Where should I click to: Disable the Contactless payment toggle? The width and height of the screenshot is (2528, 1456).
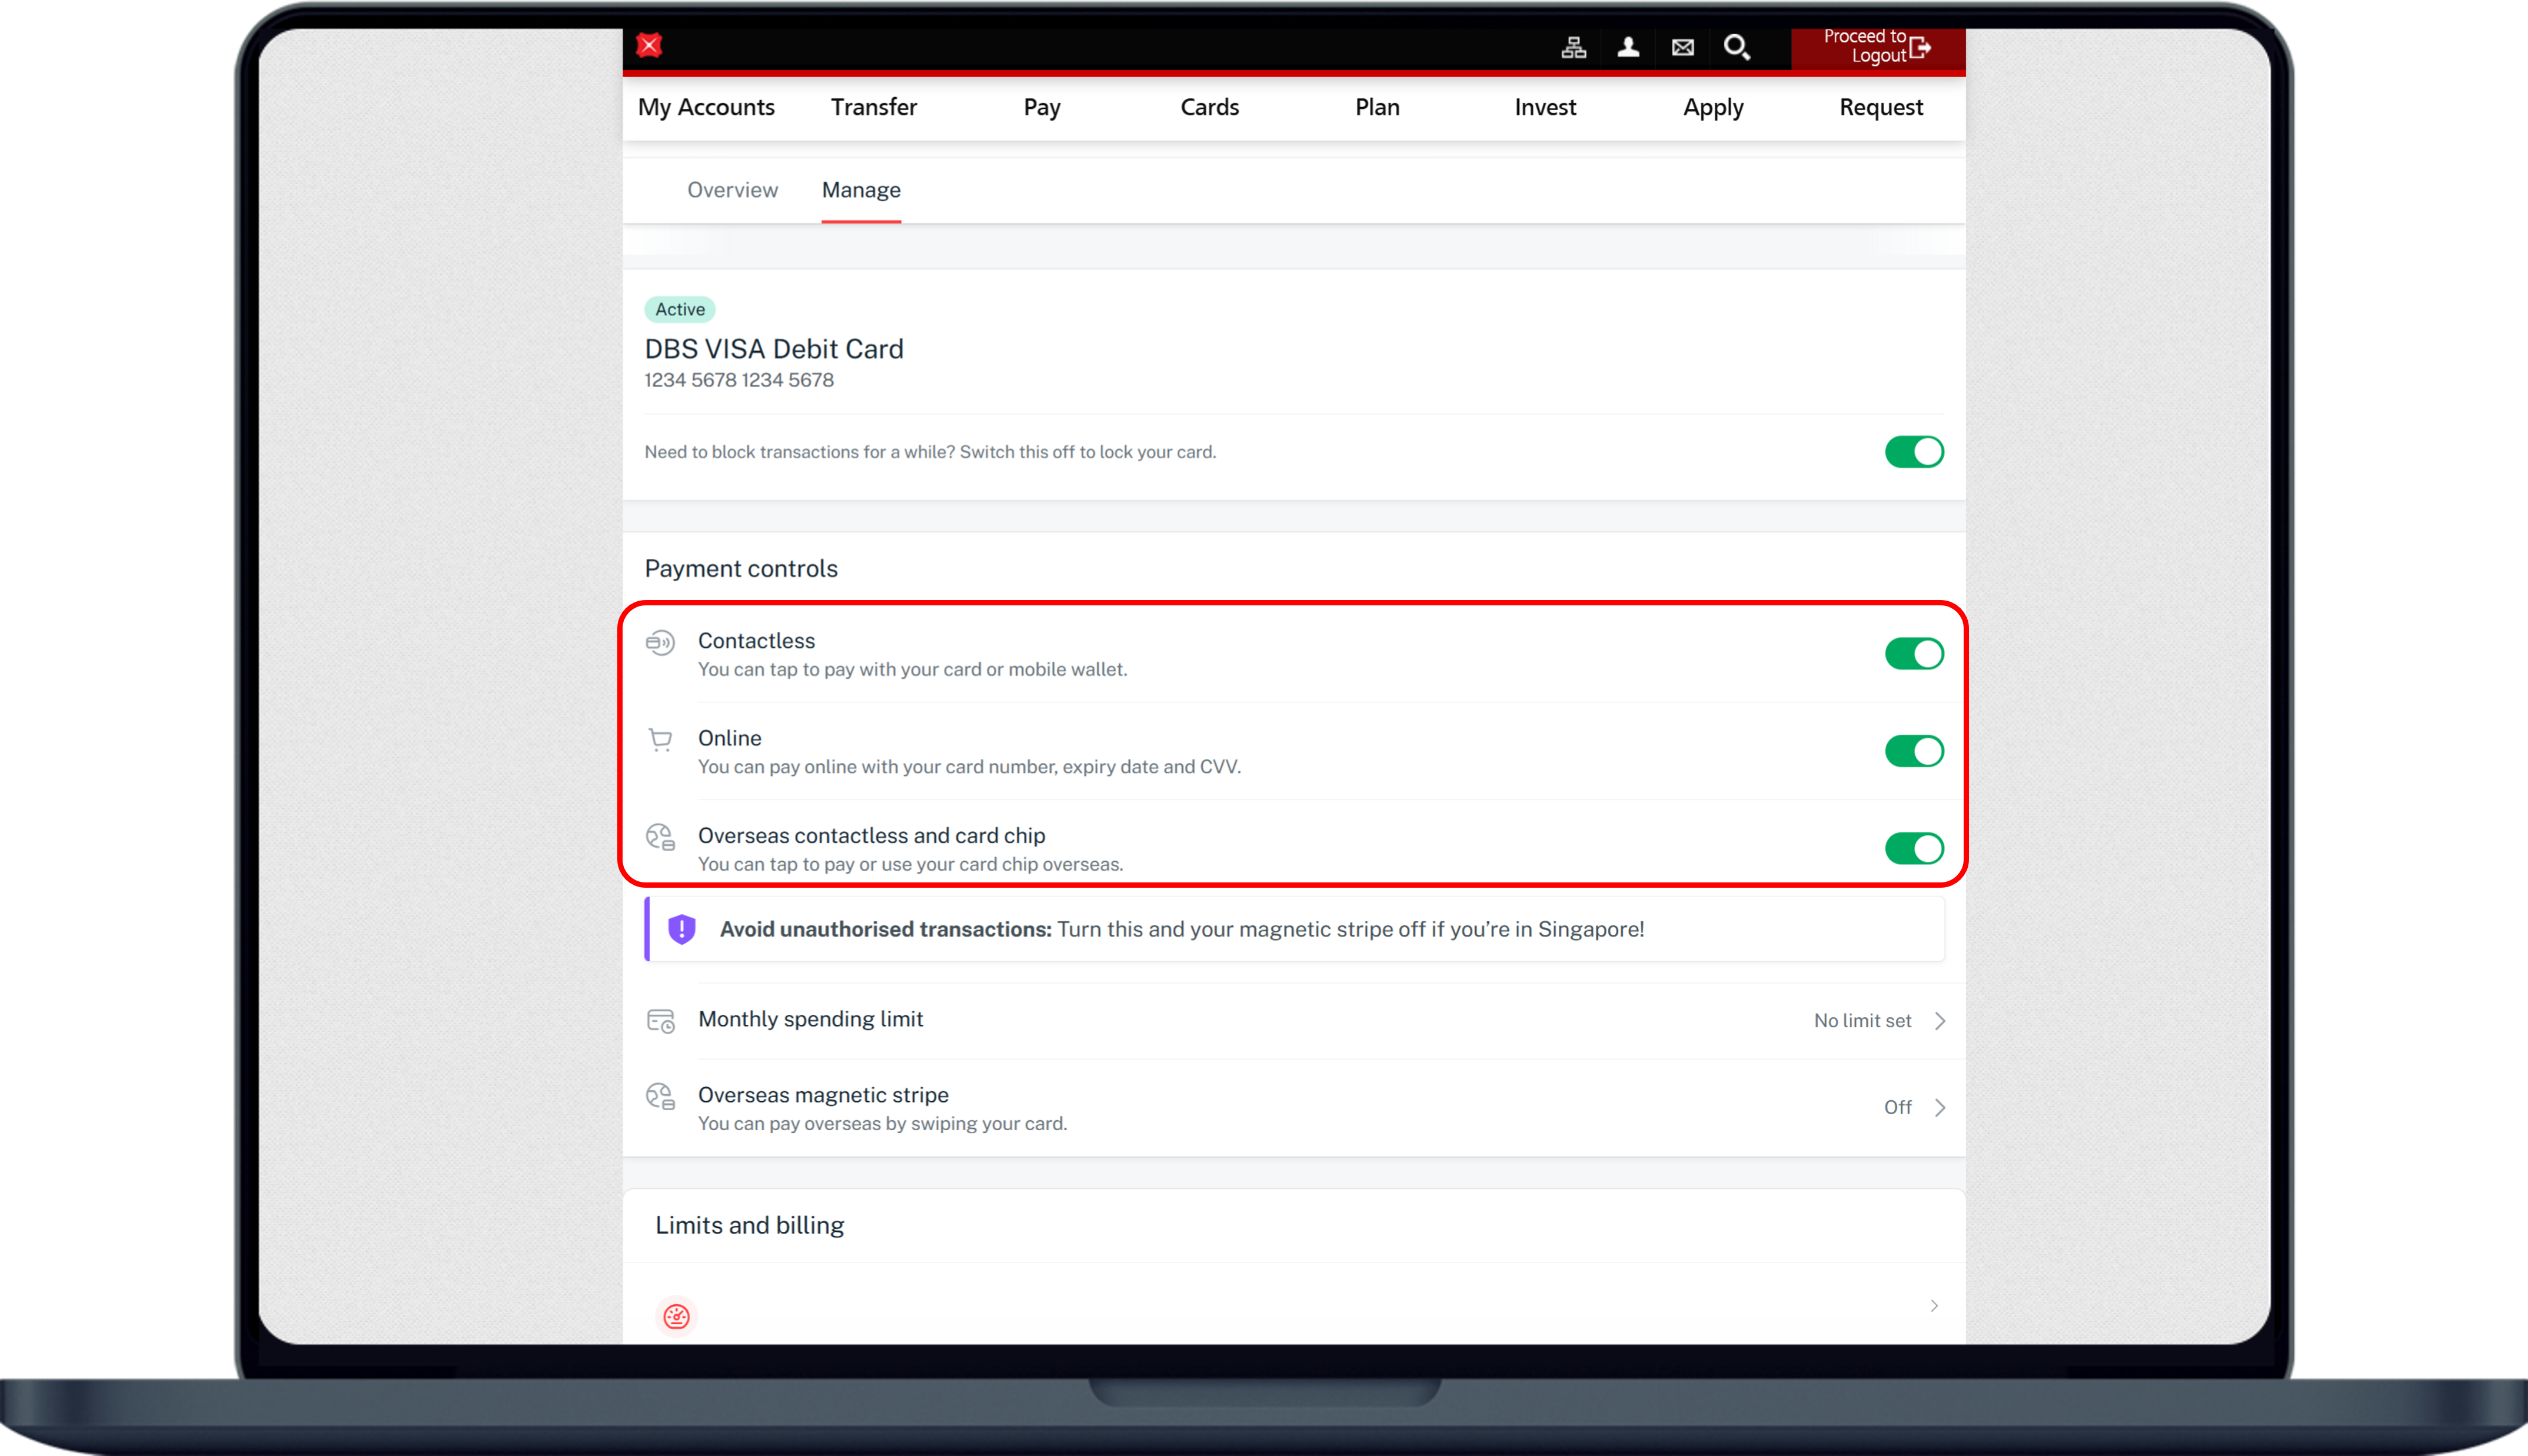(x=1914, y=654)
